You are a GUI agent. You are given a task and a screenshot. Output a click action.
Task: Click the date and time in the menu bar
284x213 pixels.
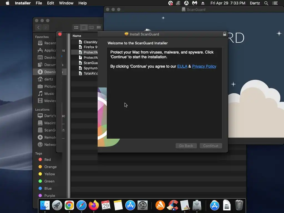coord(228,3)
